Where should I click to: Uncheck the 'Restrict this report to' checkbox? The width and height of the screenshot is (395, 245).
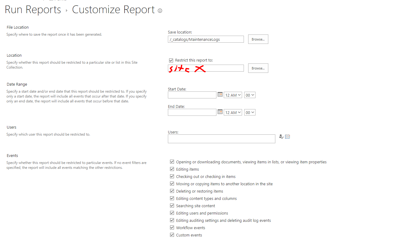(171, 60)
